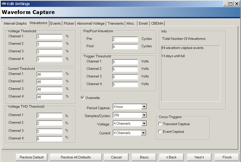The width and height of the screenshot is (241, 162).
Task: Select the CBEMA tab
Action: click(x=157, y=23)
